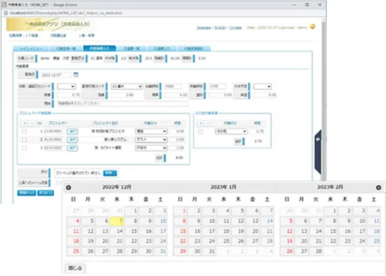Screen dimensions: 386x276
Task: Go to previous month in calendar
Action: click(68, 188)
